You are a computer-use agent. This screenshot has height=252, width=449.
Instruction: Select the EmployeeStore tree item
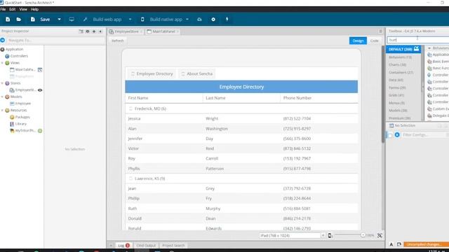(x=25, y=90)
